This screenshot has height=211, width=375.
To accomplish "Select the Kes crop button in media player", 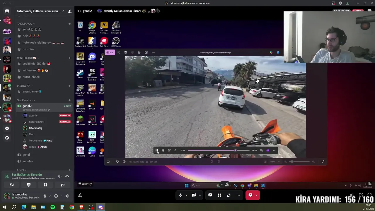I will (x=110, y=52).
